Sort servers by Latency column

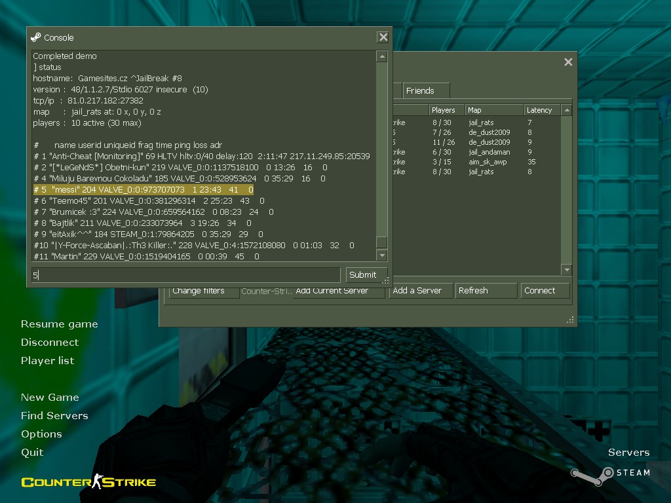542,110
